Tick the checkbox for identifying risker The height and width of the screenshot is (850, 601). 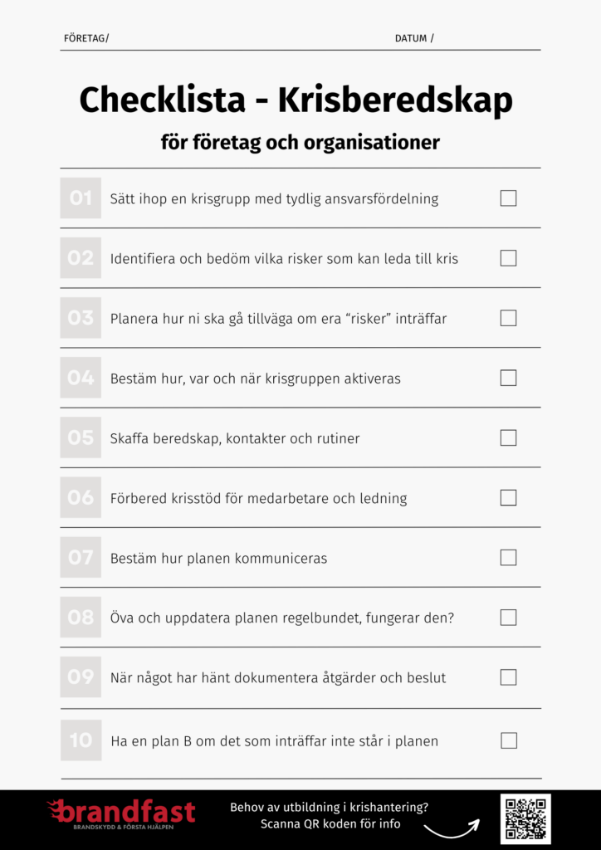click(508, 258)
